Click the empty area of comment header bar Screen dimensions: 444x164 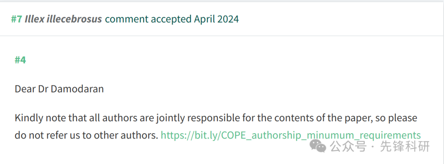coord(340,19)
